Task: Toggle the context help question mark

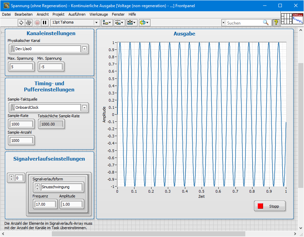Action: 276,23
